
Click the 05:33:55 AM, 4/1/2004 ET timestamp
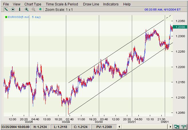pyautogui.click(x=162, y=9)
